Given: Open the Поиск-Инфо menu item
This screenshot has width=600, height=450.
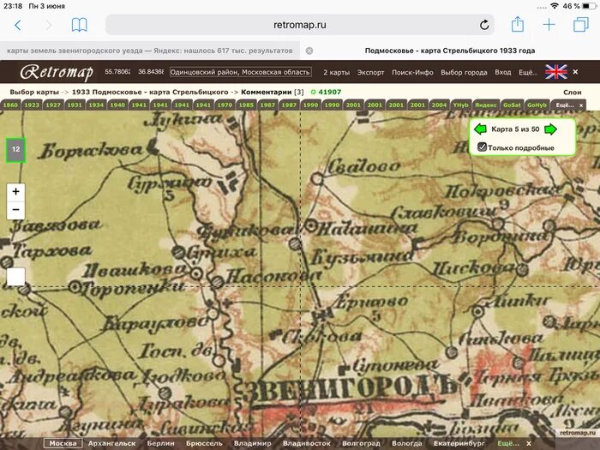Looking at the screenshot, I should pos(412,72).
